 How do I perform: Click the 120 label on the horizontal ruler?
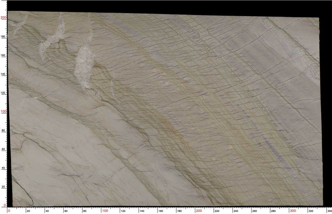pyautogui.click(x=123, y=211)
